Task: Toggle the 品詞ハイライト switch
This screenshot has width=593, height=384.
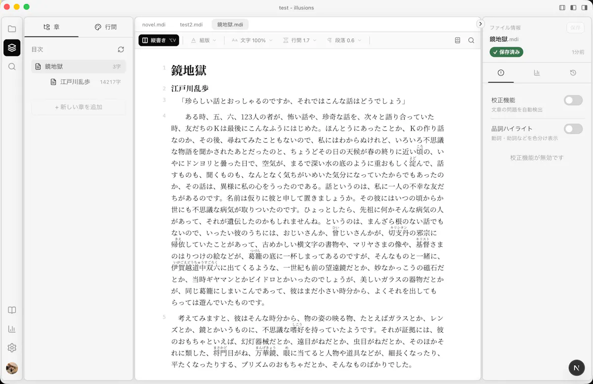Action: tap(573, 129)
